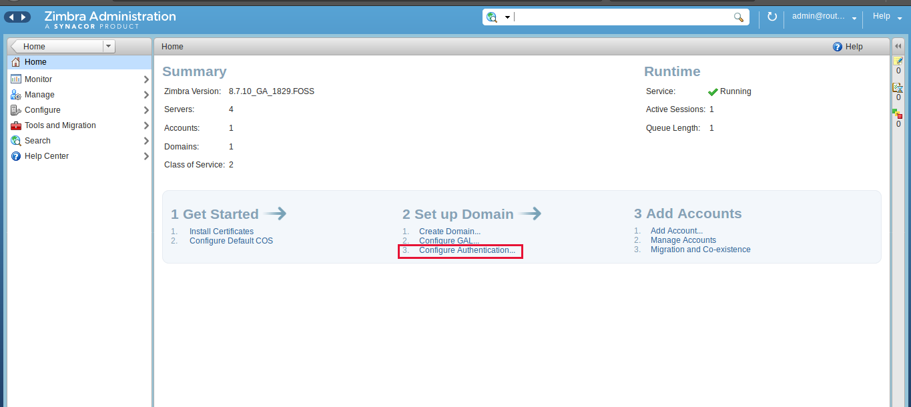Expand Monitor using its chevron arrow
Image resolution: width=911 pixels, height=407 pixels.
tap(146, 79)
